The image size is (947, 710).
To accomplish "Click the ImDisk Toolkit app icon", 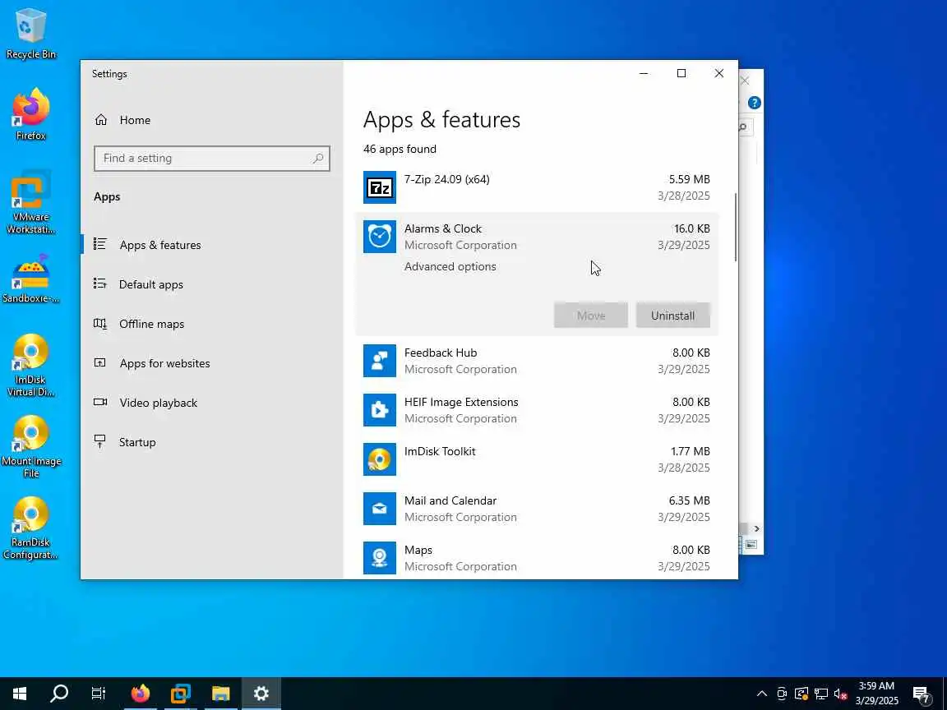I will [379, 459].
